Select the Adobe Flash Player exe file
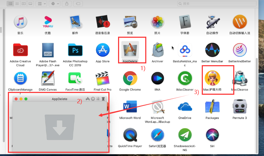This screenshot has height=156, width=264. pyautogui.click(x=48, y=50)
